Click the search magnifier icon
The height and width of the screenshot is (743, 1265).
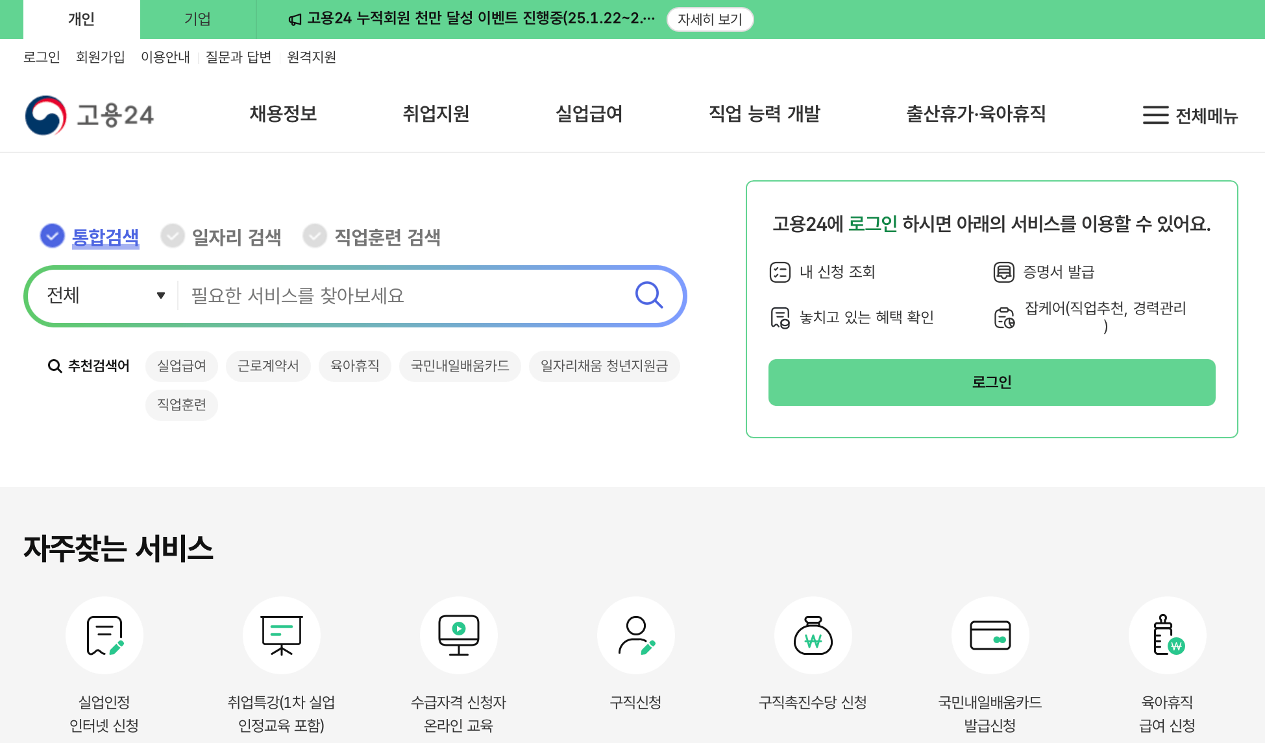[648, 296]
